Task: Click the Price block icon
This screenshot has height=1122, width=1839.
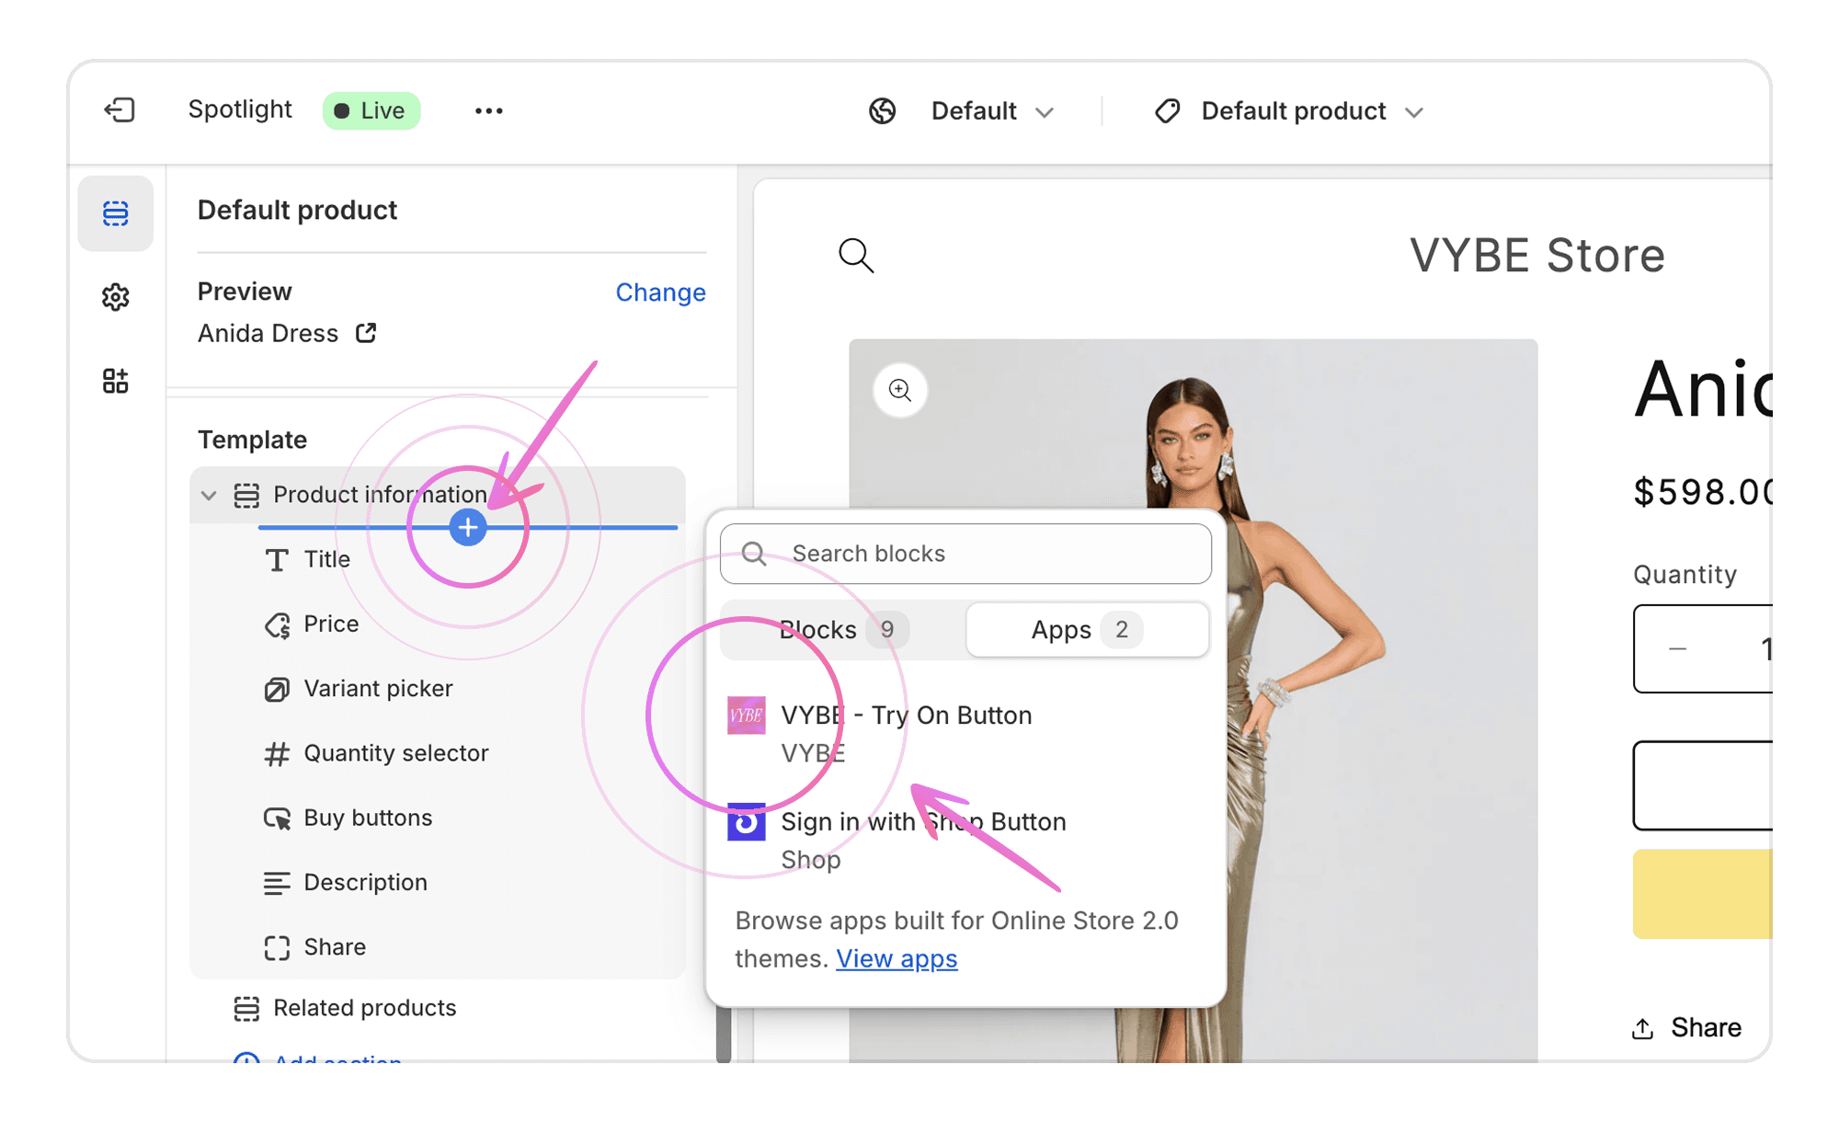Action: [277, 625]
